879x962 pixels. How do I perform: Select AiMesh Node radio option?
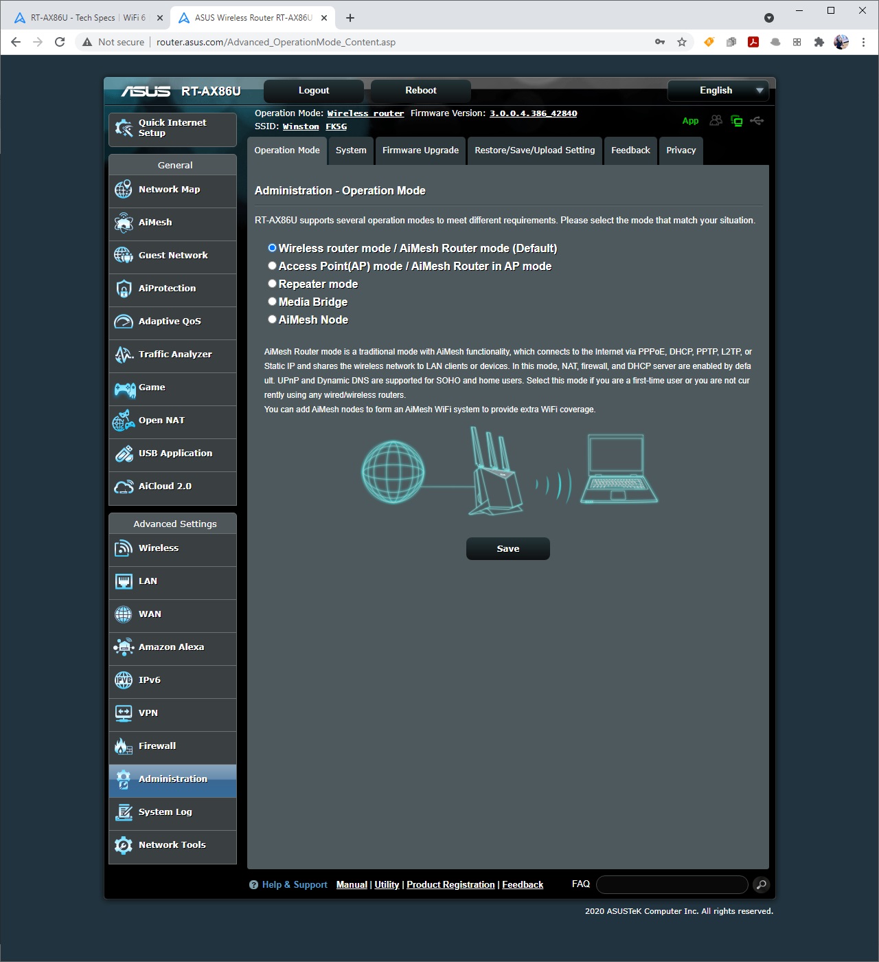[273, 320]
